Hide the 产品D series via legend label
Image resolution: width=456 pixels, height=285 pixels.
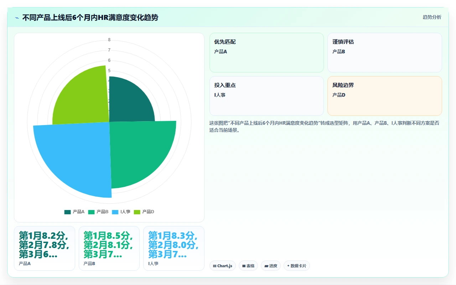point(148,212)
